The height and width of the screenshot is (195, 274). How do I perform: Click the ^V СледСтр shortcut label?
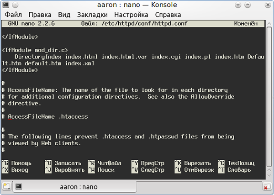[x=148, y=170]
